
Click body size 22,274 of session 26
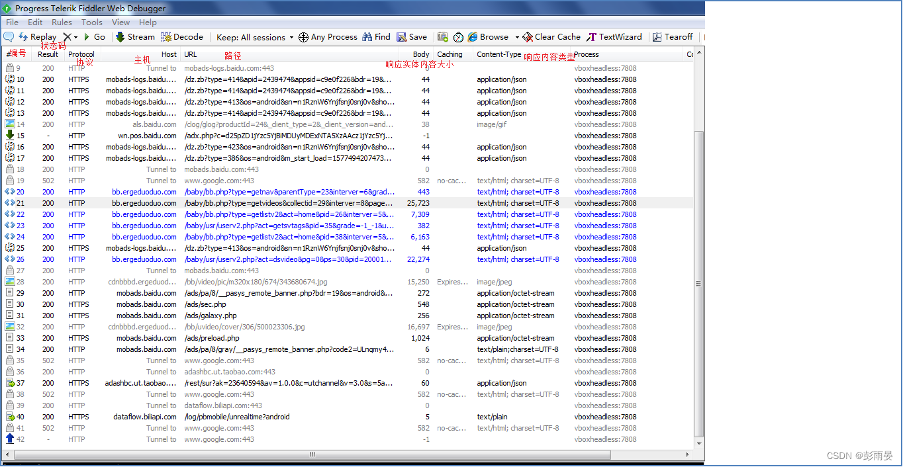(418, 259)
